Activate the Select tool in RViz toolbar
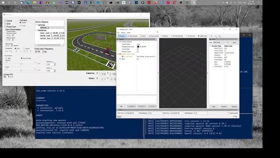280x158 pixels. 143,36
